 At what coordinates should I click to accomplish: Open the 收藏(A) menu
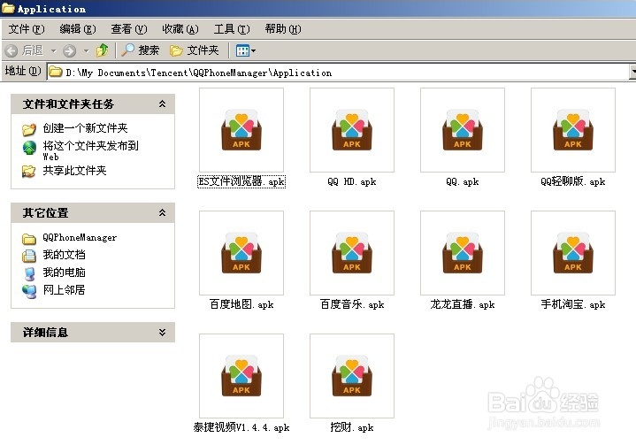point(180,29)
